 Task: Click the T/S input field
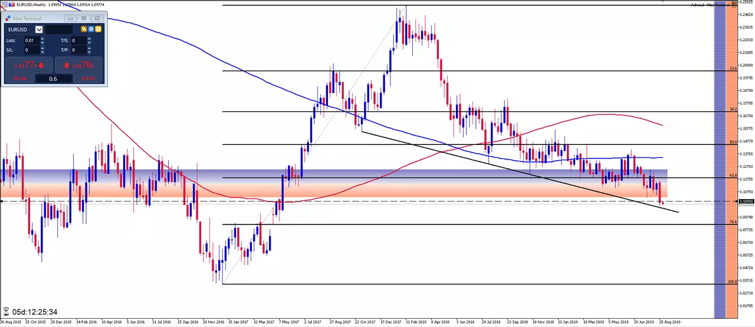[x=78, y=41]
